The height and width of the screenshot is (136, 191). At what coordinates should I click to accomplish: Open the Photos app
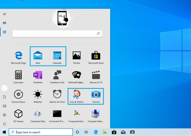(76, 58)
